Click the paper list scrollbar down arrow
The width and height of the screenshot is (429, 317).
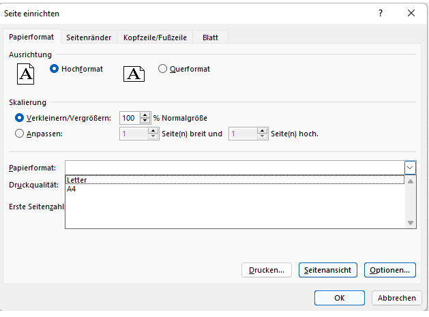pyautogui.click(x=411, y=223)
